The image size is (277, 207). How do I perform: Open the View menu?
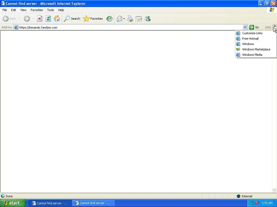tap(23, 10)
